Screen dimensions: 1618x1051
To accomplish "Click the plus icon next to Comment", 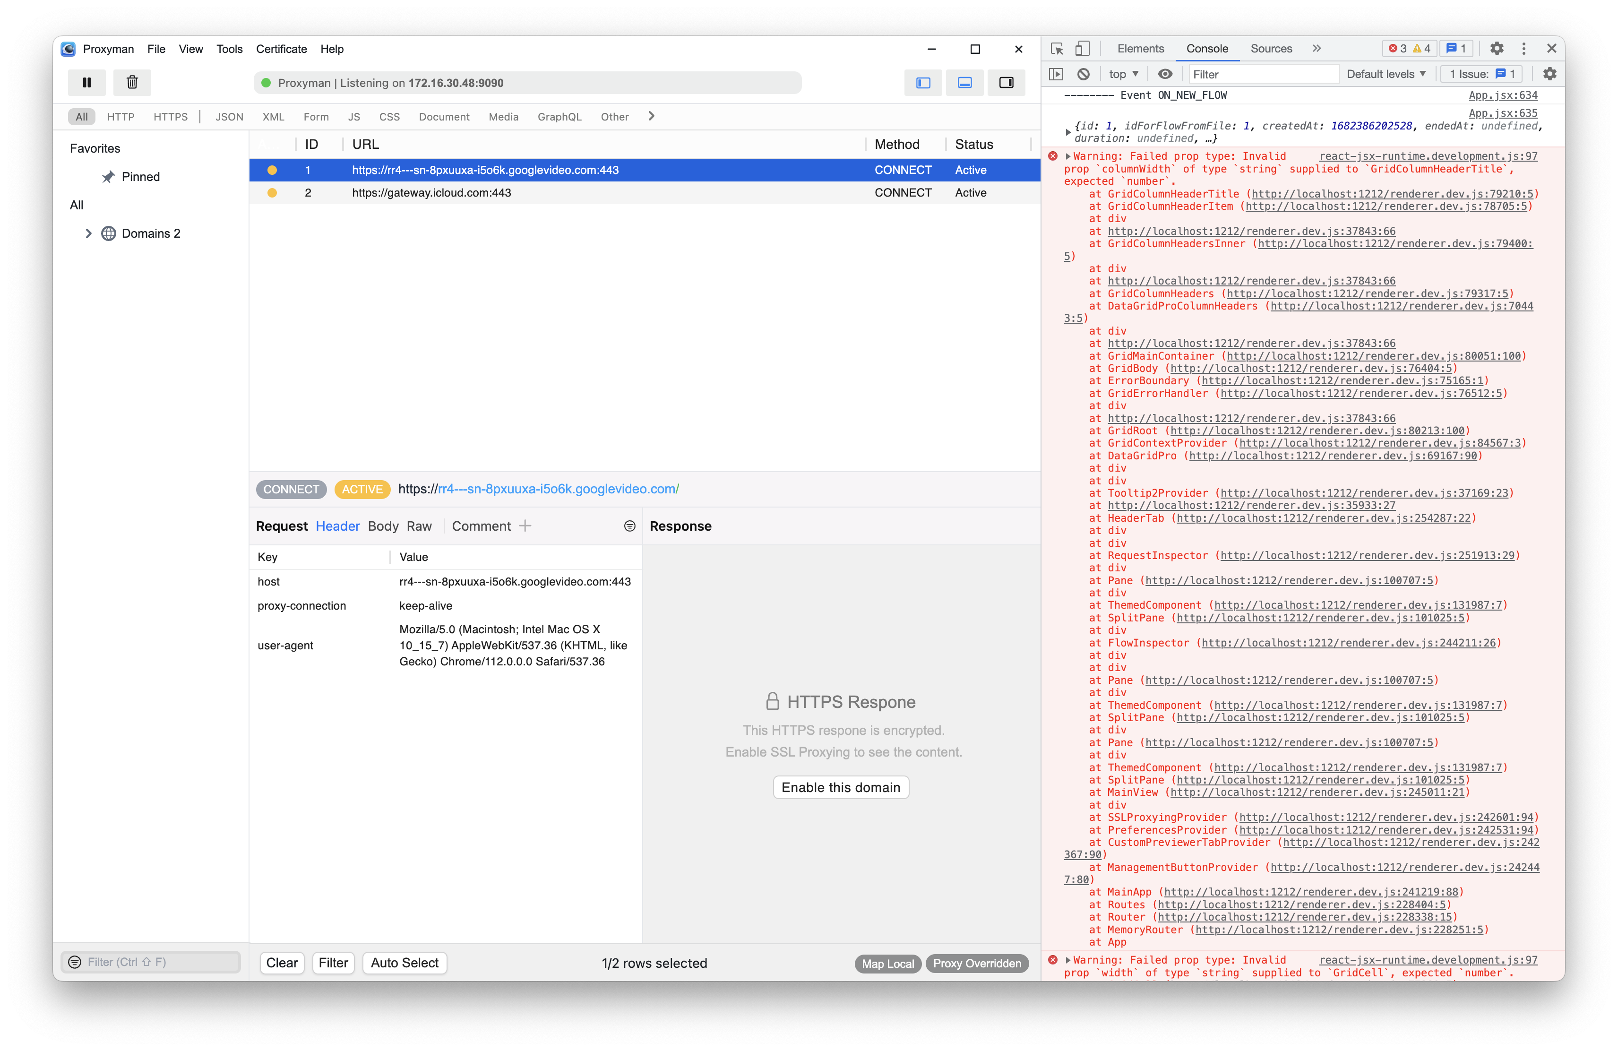I will [525, 526].
